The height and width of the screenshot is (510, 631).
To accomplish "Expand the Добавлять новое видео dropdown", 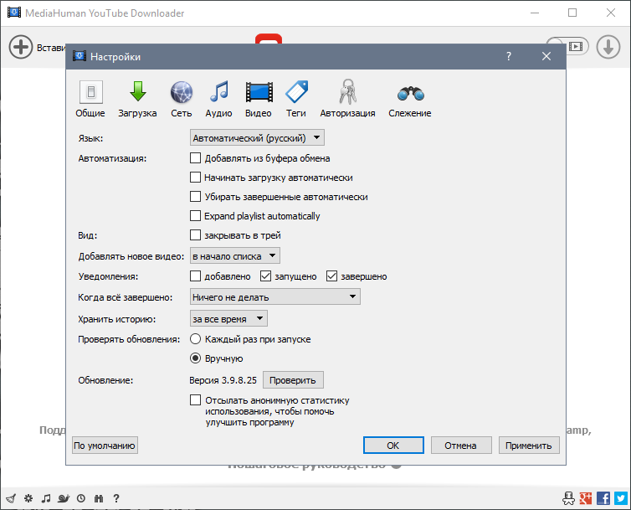I will pos(234,255).
